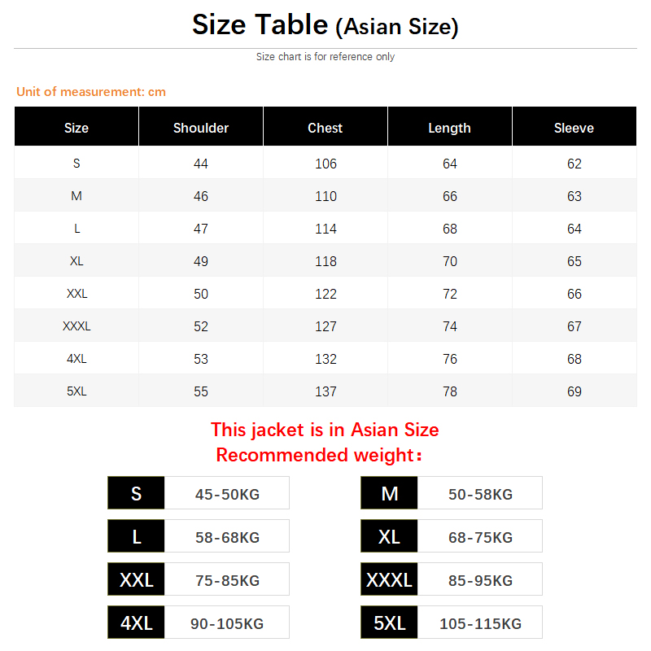Click the red Recommended weight text
The height and width of the screenshot is (651, 651).
pyautogui.click(x=319, y=455)
